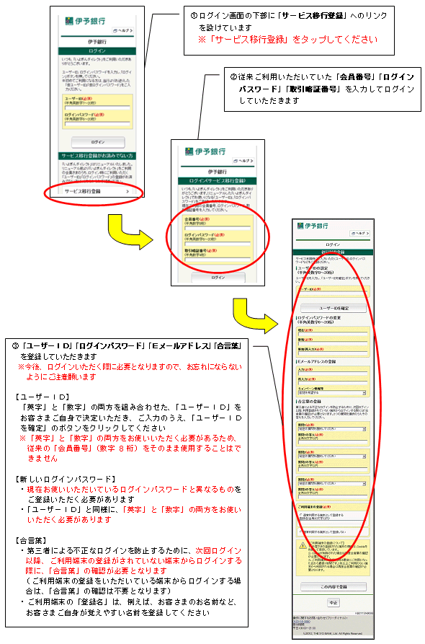425x644 pixels.
Task: Open ヘルプ on the サービス移行登録 login screen
Action: click(x=243, y=161)
